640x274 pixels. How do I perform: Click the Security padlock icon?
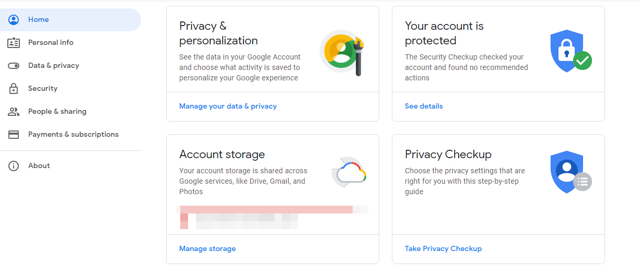(14, 89)
